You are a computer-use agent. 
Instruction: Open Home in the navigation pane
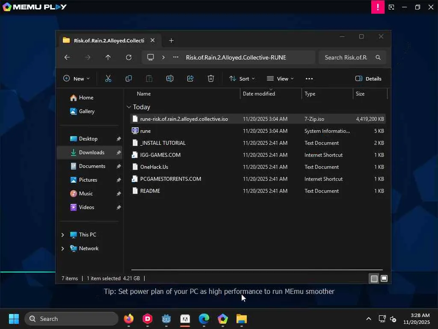pyautogui.click(x=86, y=98)
